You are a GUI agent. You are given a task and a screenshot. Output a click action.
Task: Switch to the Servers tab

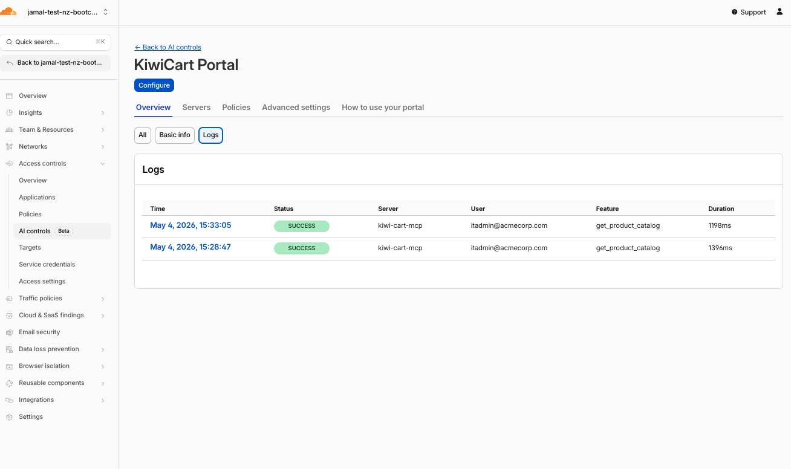pyautogui.click(x=197, y=108)
